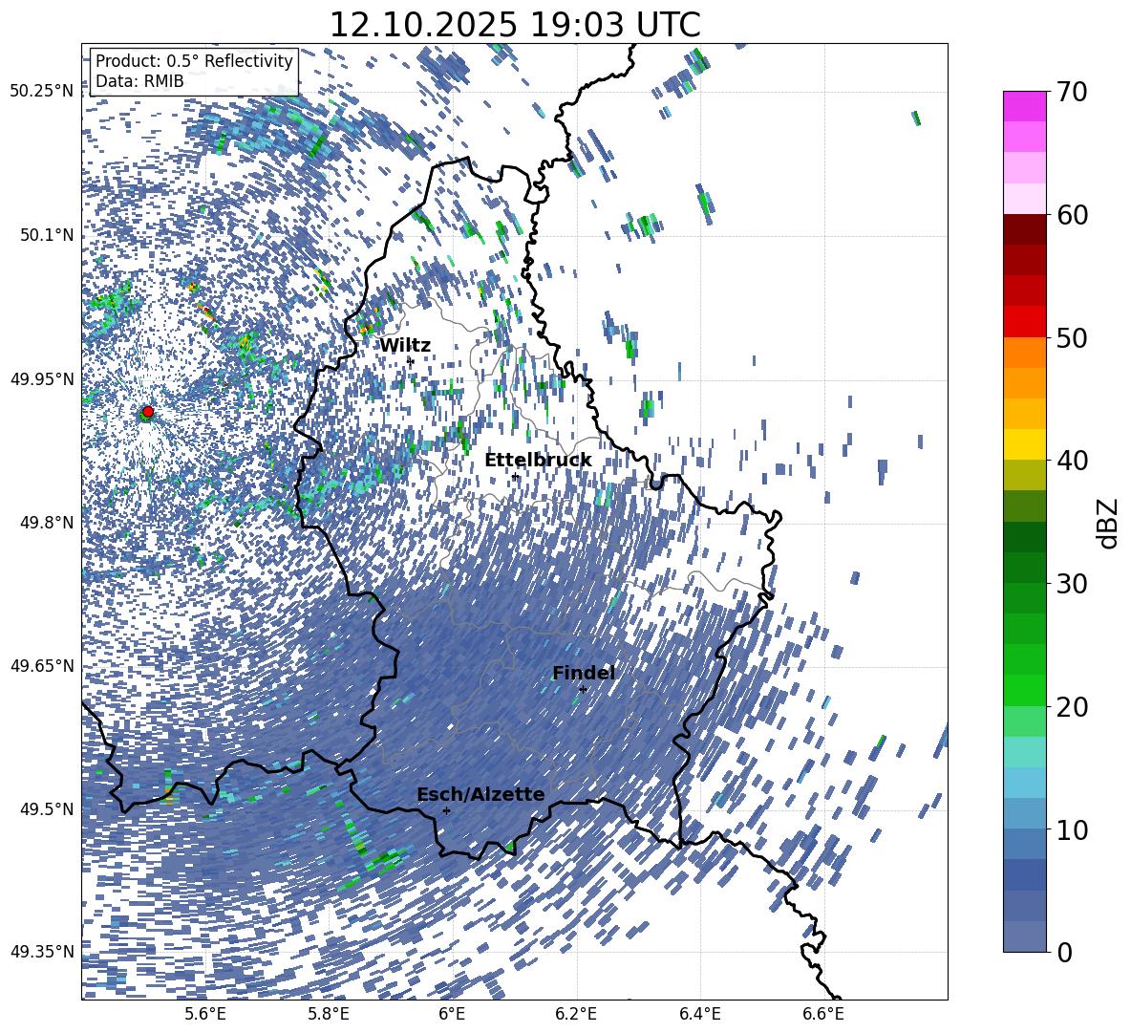The height and width of the screenshot is (1033, 1131).
Task: Click the 40 tick on colorbar
Action: [x=1072, y=461]
